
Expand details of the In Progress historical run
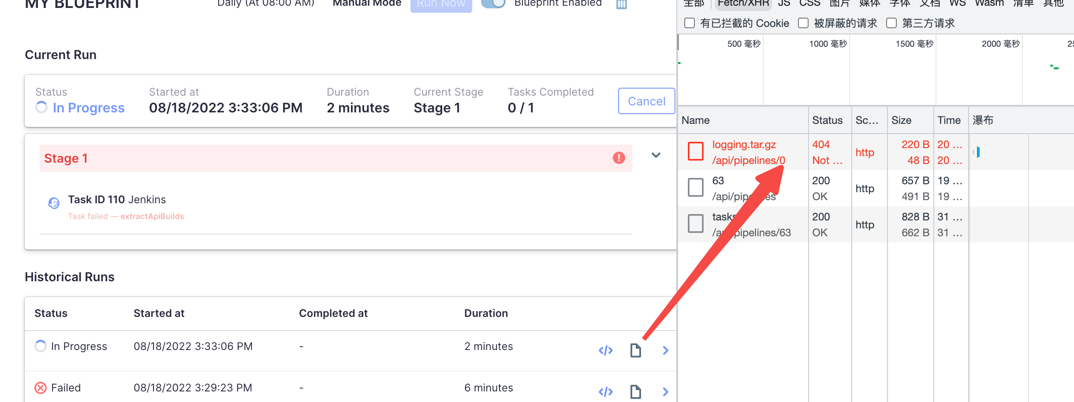click(x=665, y=350)
